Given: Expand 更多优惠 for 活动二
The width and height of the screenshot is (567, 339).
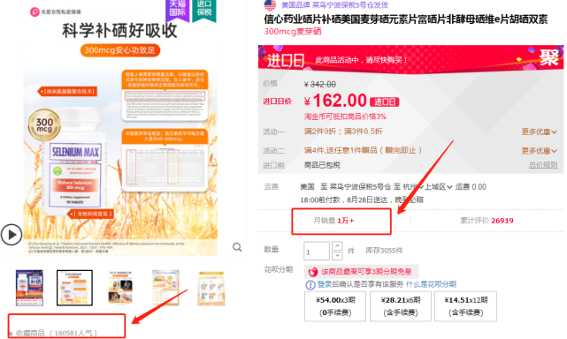Looking at the screenshot, I should point(539,151).
